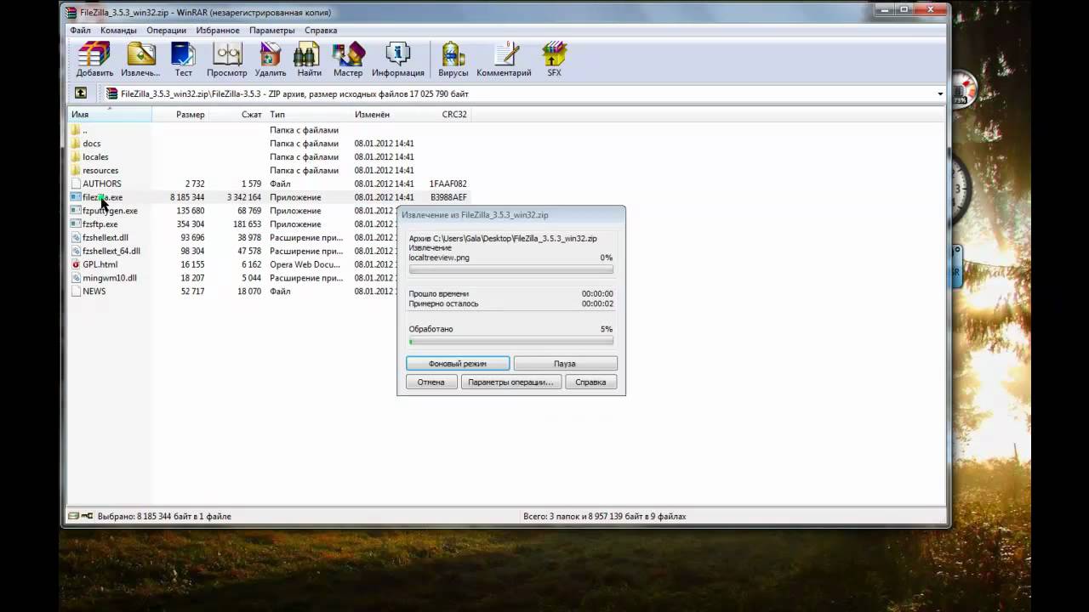
Task: Select GPL.html file
Action: coord(100,264)
